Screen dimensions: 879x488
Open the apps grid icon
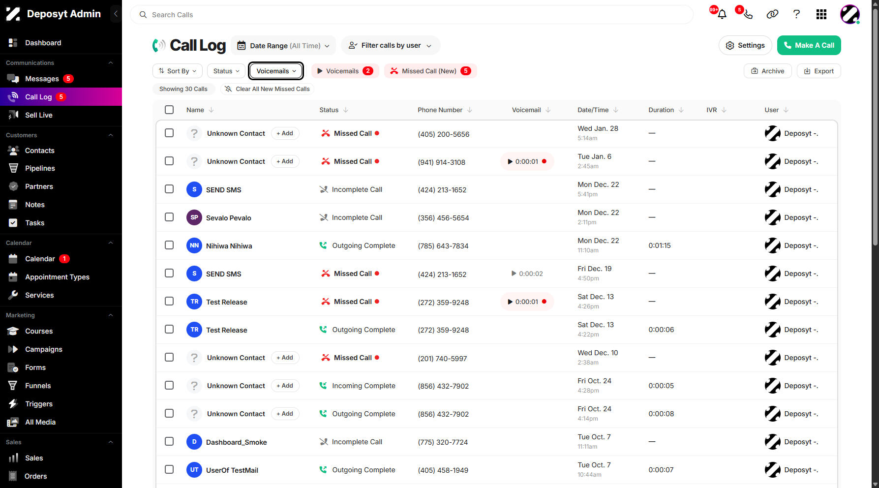821,15
